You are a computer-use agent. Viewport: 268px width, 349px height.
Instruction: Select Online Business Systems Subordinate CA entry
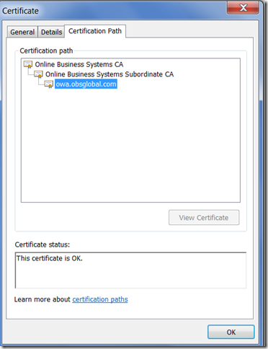coord(110,74)
